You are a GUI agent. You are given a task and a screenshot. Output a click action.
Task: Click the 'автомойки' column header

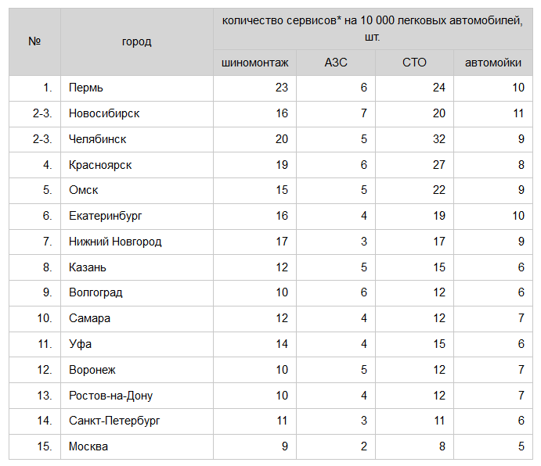[x=493, y=63]
